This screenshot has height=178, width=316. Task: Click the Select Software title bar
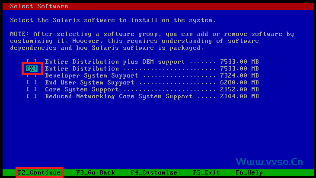coord(158,6)
